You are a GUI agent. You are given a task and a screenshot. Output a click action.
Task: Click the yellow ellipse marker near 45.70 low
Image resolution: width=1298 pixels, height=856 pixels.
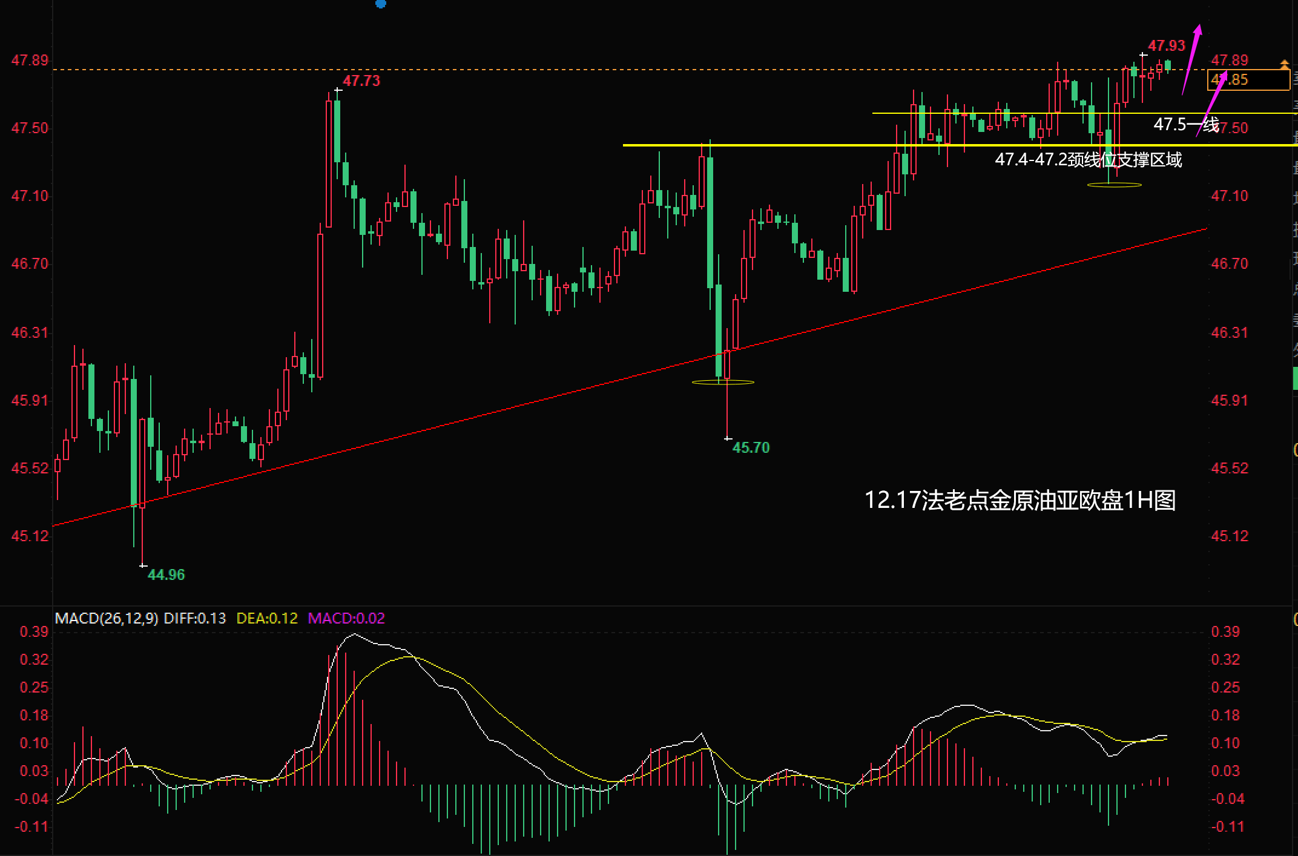[x=723, y=382]
